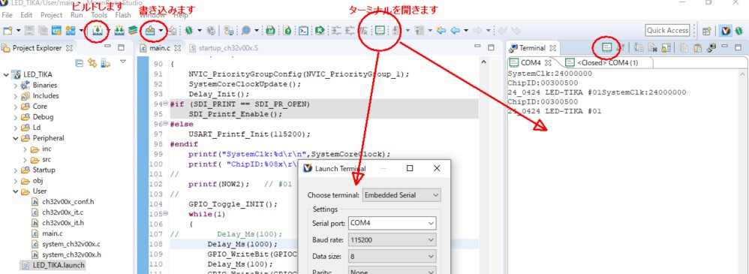Image resolution: width=749 pixels, height=274 pixels.
Task: Click the console prompt toolbar icon
Action: pyautogui.click(x=303, y=31)
